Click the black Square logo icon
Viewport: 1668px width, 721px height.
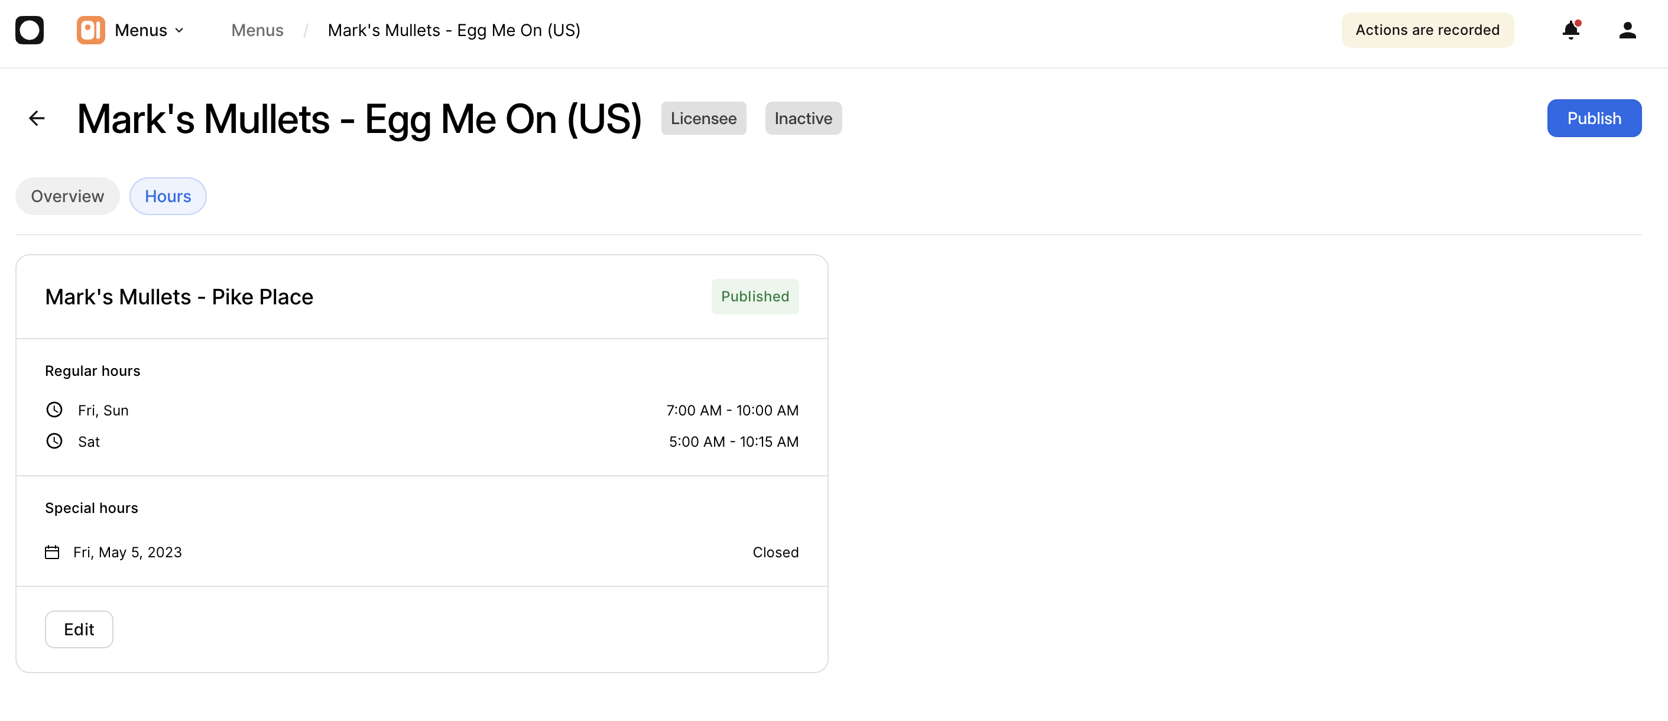click(x=29, y=30)
